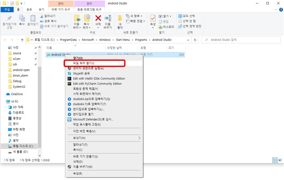Image resolution: width=284 pixels, height=180 pixels.
Task: Open the Application Tools (응용 프로그램 도구) tab
Action: [89, 9]
